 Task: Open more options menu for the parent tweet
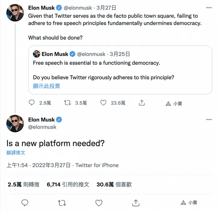(209, 8)
